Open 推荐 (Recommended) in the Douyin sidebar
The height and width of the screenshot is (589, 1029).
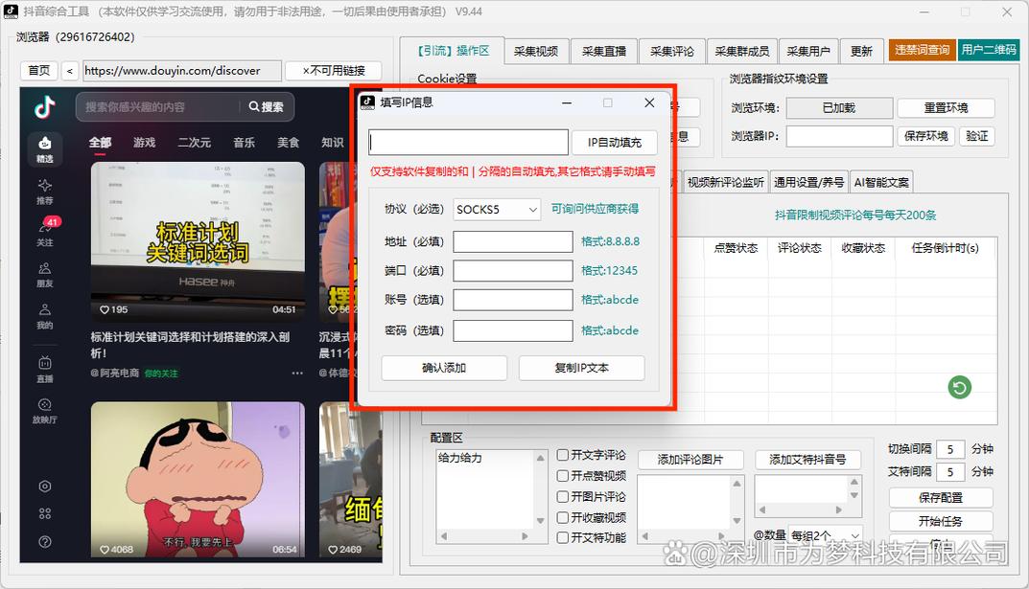click(x=44, y=191)
